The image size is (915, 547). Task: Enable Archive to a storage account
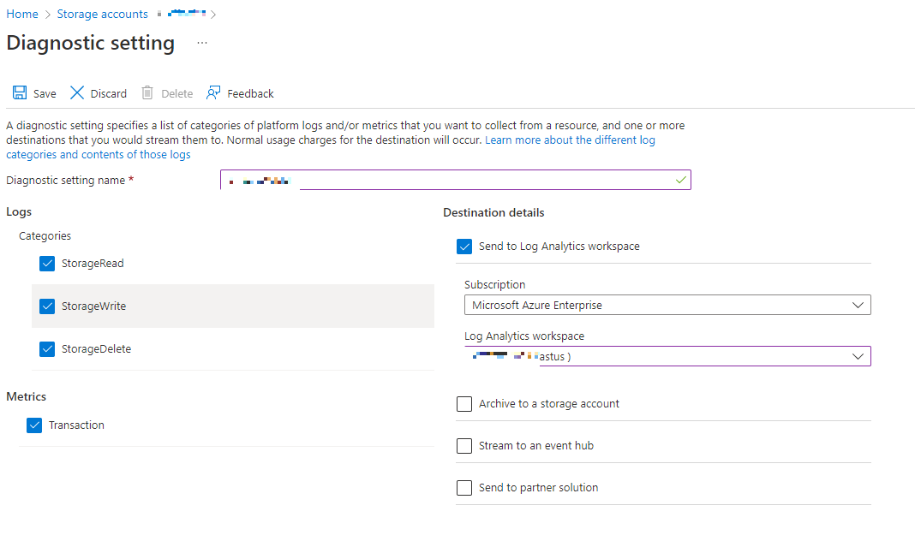(464, 404)
